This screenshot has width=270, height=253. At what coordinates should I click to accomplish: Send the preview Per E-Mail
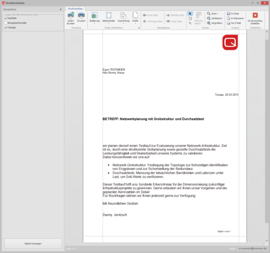234,23
